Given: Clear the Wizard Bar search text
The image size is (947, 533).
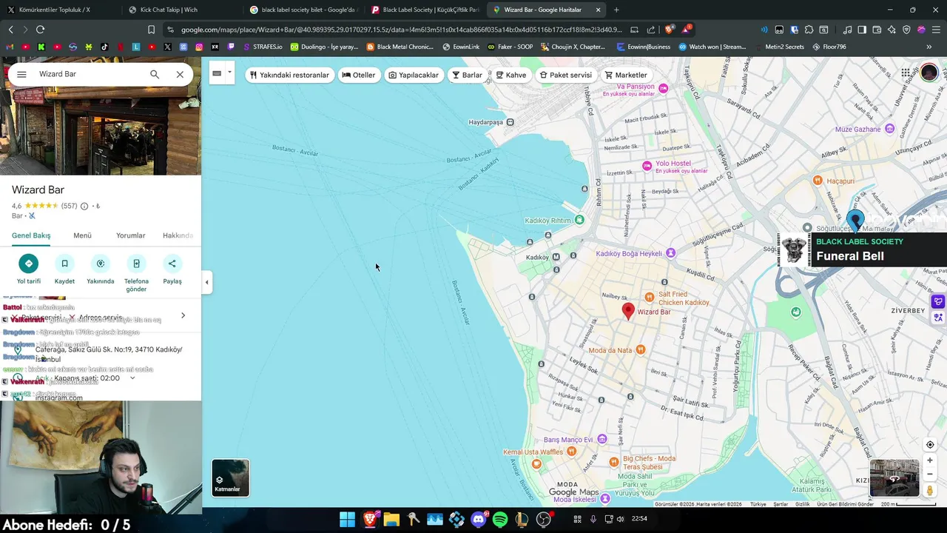Looking at the screenshot, I should (180, 74).
